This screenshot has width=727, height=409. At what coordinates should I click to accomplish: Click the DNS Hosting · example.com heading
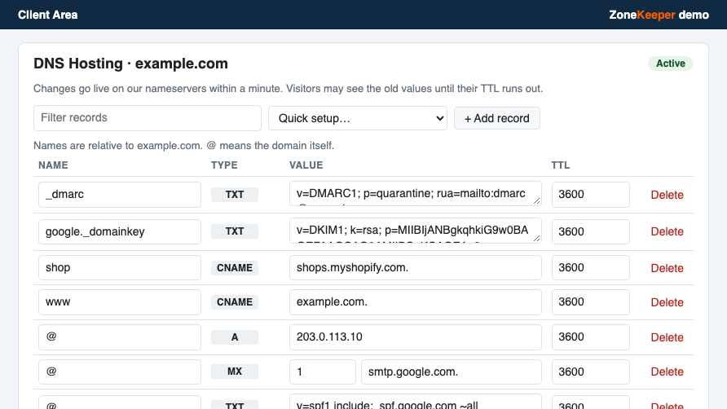click(130, 64)
